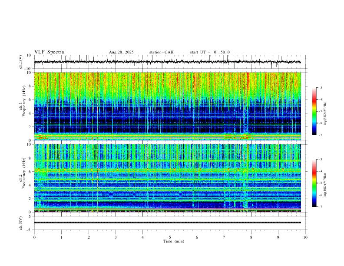Click the ch.2 colorbar 'log(PSD)' label
The image size is (344, 266).
325,185
